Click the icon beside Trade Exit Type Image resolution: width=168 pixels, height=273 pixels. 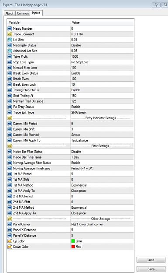[10, 112]
